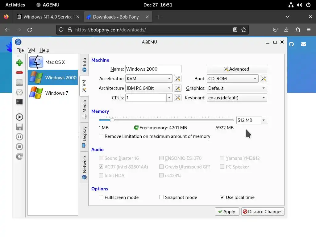Image resolution: width=316 pixels, height=237 pixels.
Task: Click the Advanced button
Action: (237, 69)
